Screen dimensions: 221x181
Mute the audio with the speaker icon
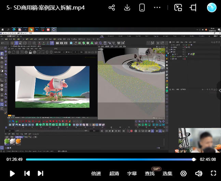coord(198,173)
